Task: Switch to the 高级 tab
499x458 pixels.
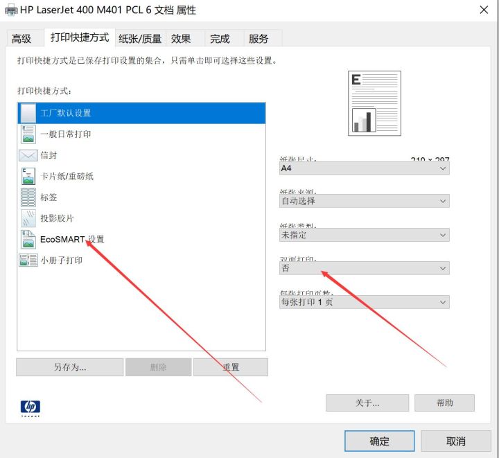Action: click(21, 39)
